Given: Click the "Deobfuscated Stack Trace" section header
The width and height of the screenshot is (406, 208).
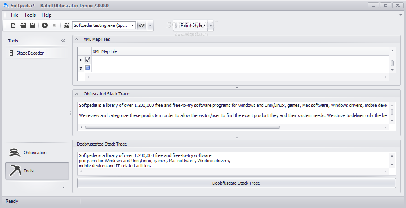Looking at the screenshot, I should [236, 144].
